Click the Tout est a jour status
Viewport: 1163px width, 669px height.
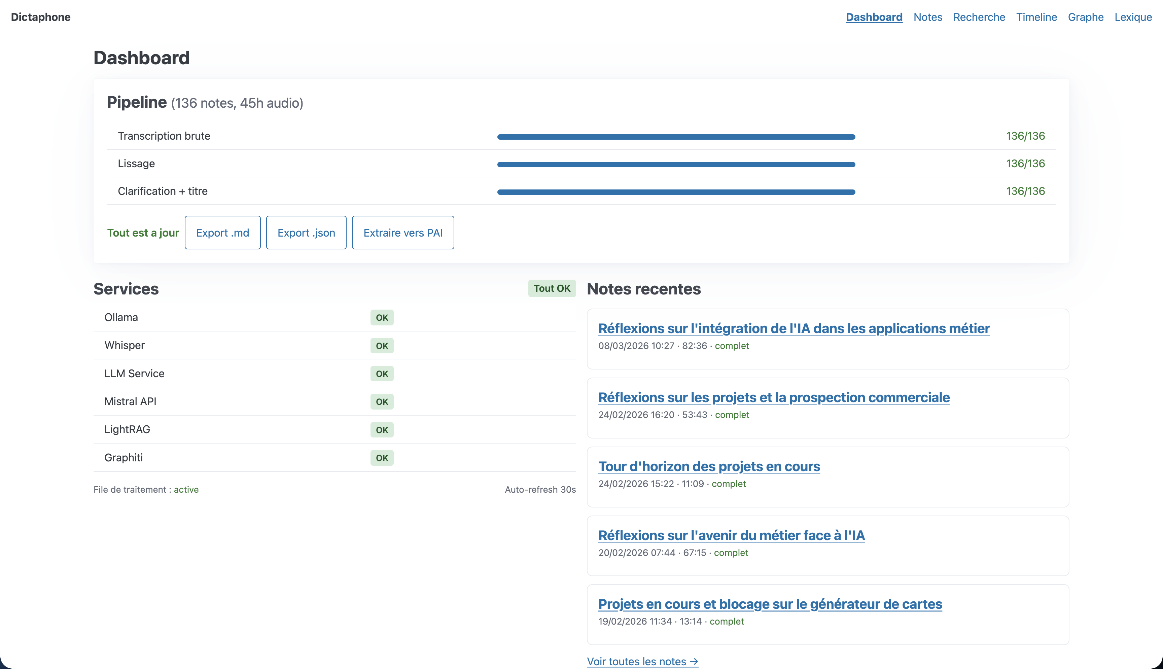pos(143,233)
